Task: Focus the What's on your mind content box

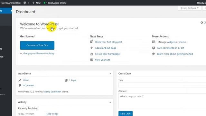Action: (x=162, y=101)
